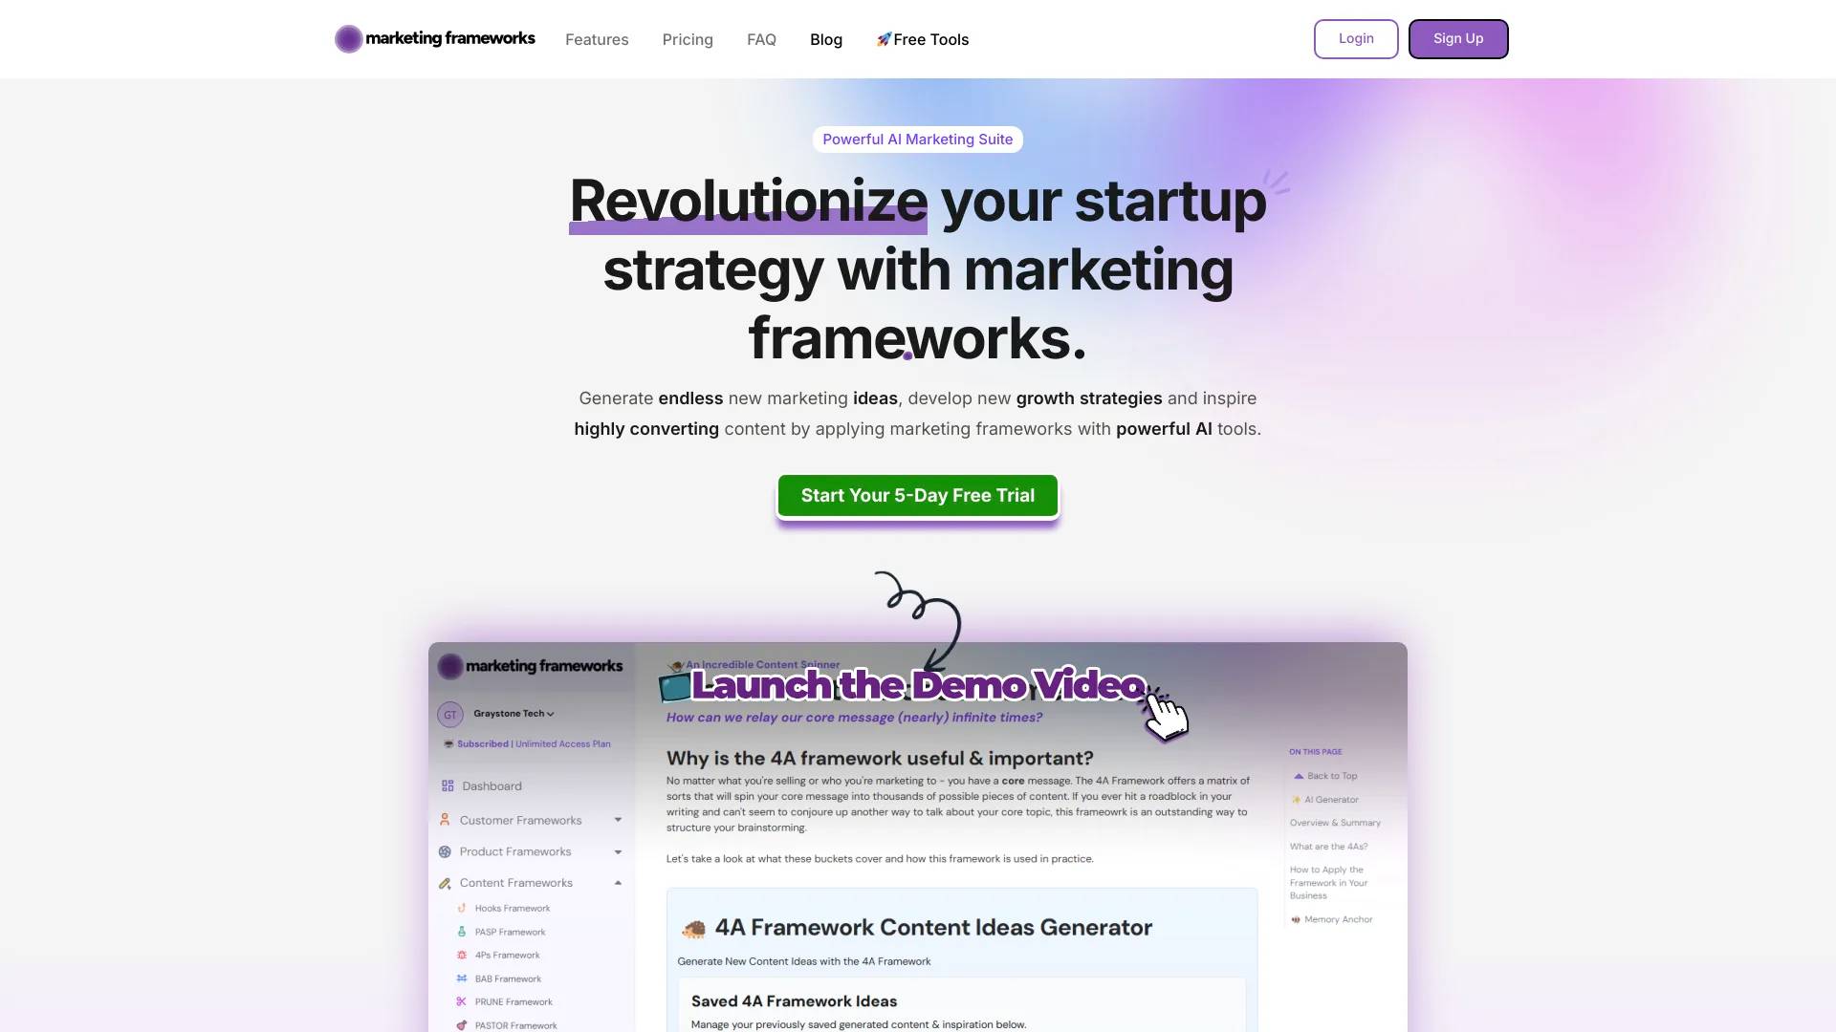Viewport: 1836px width, 1032px height.
Task: Click Start Your 5-Day Free Trial button
Action: click(917, 494)
